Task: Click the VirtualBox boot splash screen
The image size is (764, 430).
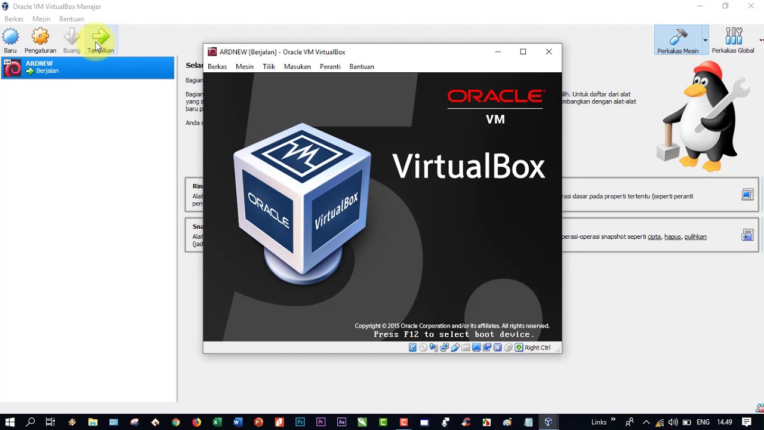Action: pos(382,207)
